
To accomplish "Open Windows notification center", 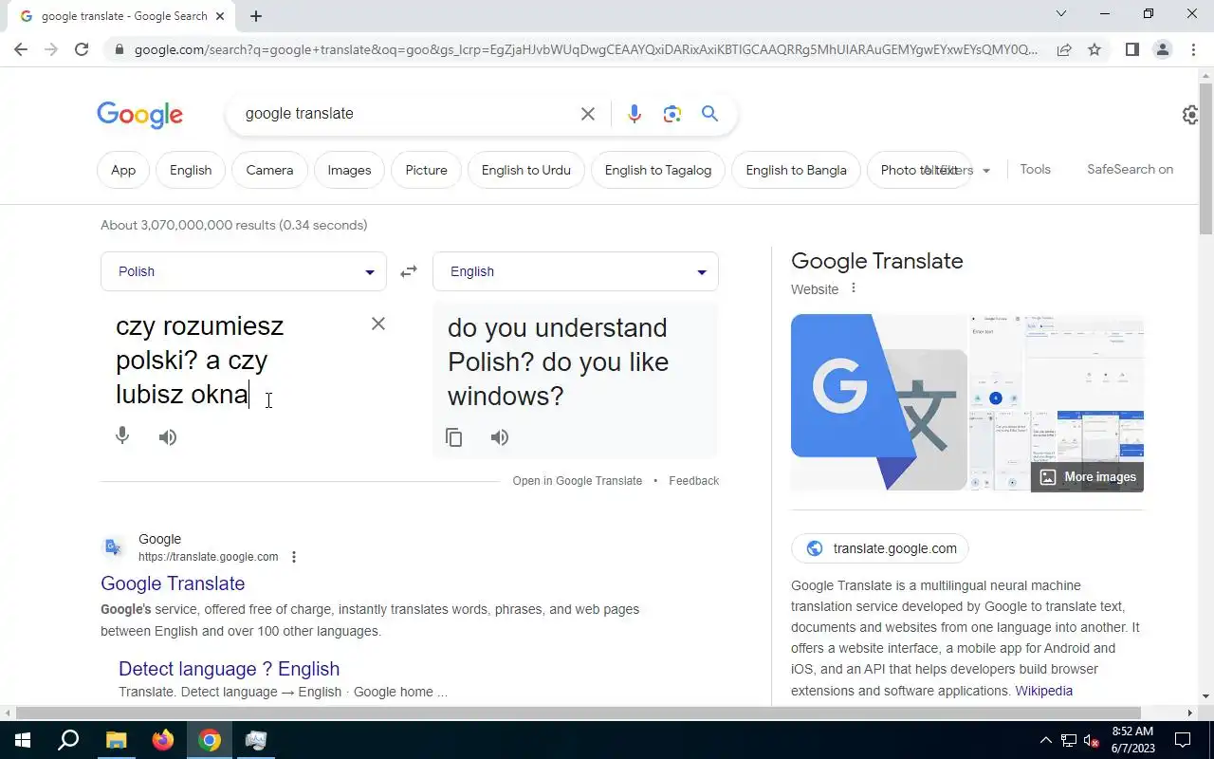I will [x=1183, y=740].
